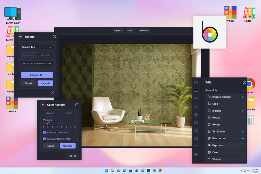Open the Text tool in sidebar
261x174 pixels.
tap(196, 146)
